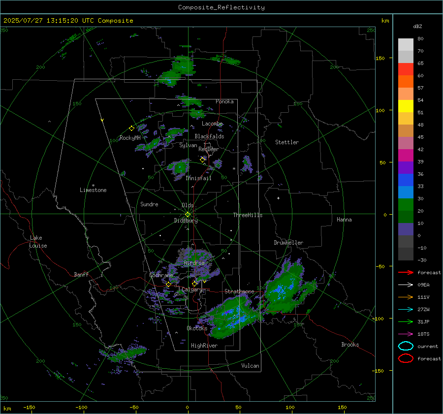Click the Sylvan city label
443x414 pixels.
(x=188, y=145)
